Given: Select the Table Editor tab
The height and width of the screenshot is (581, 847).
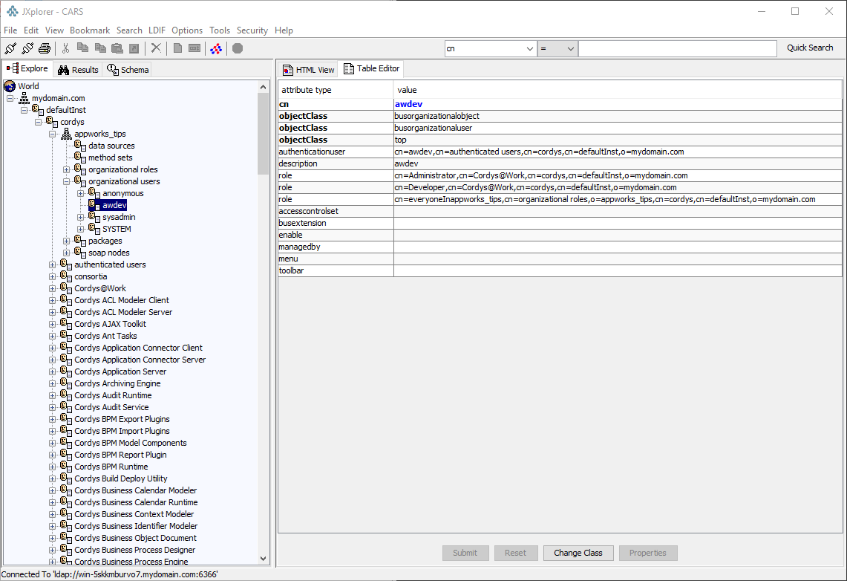Looking at the screenshot, I should click(x=372, y=68).
